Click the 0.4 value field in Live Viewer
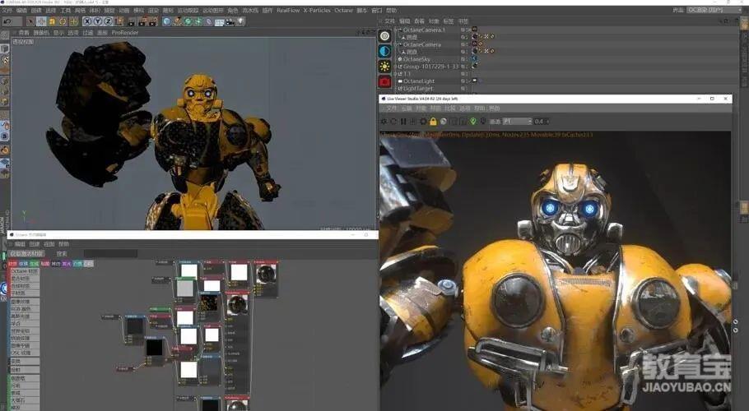Image resolution: width=749 pixels, height=411 pixels. pyautogui.click(x=542, y=122)
